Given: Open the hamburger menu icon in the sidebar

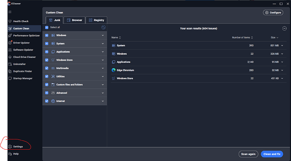Looking at the screenshot, I should point(10,12).
